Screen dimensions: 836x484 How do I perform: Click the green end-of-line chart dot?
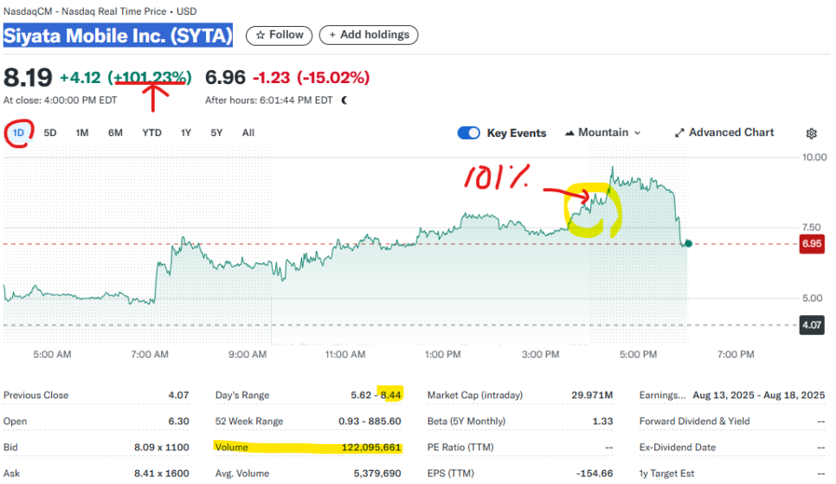tap(688, 243)
